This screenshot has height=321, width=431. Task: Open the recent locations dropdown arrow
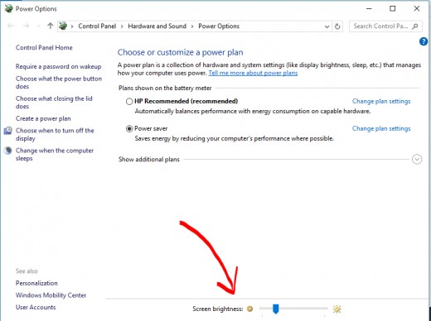point(38,26)
